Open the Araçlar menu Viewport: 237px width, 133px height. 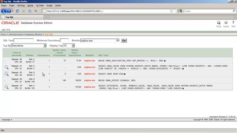[x=49, y=6]
